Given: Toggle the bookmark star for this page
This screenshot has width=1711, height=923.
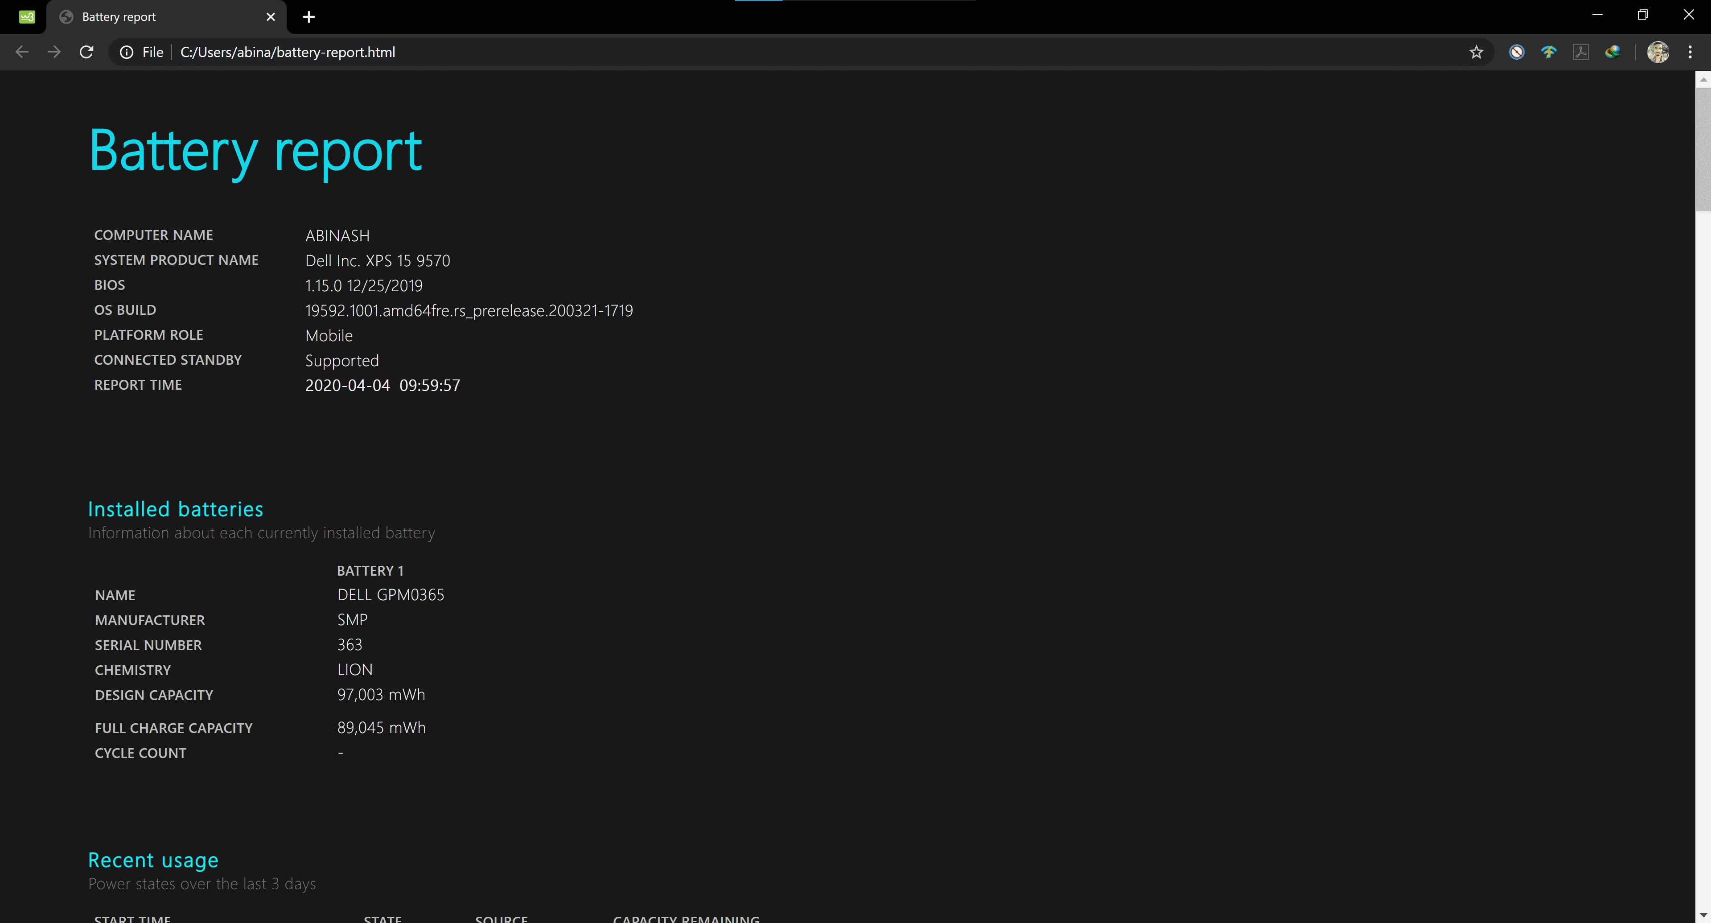Looking at the screenshot, I should tap(1476, 52).
